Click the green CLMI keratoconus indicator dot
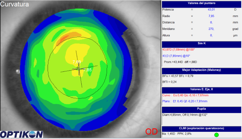Image resolution: width=242 pixels, height=139 pixels. point(217,135)
